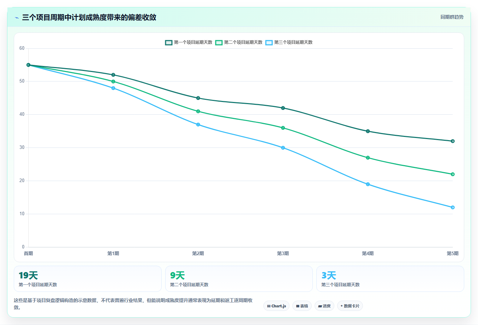Image resolution: width=478 pixels, height=325 pixels.
Task: Click the 30 y-axis tick label
Action: coord(22,148)
